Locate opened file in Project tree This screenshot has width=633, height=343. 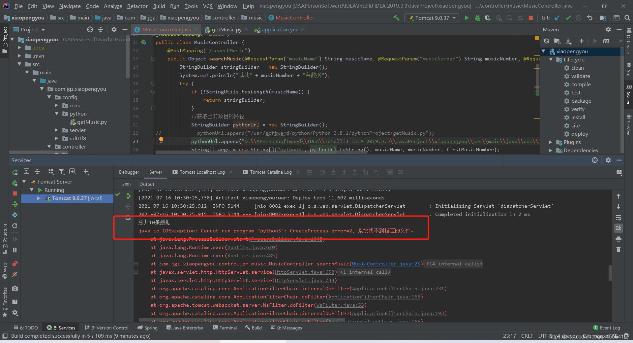pyautogui.click(x=90, y=30)
